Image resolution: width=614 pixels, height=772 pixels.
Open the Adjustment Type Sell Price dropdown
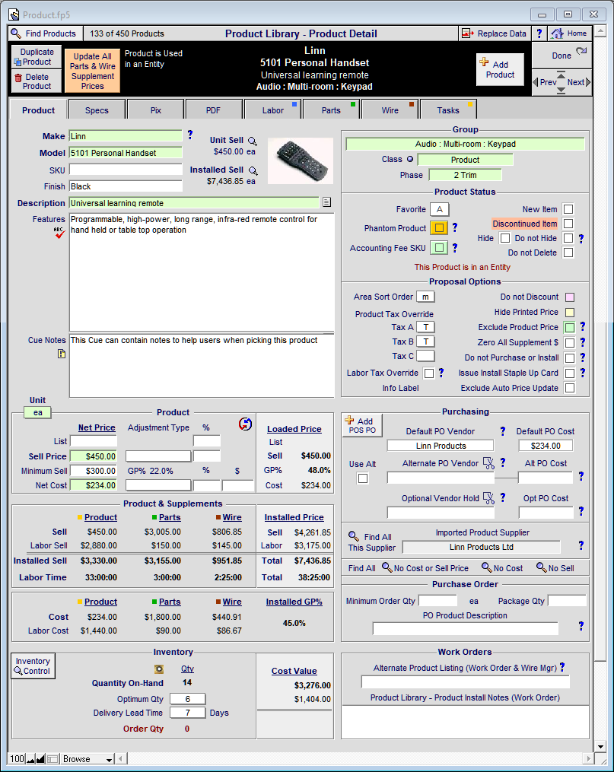[158, 456]
